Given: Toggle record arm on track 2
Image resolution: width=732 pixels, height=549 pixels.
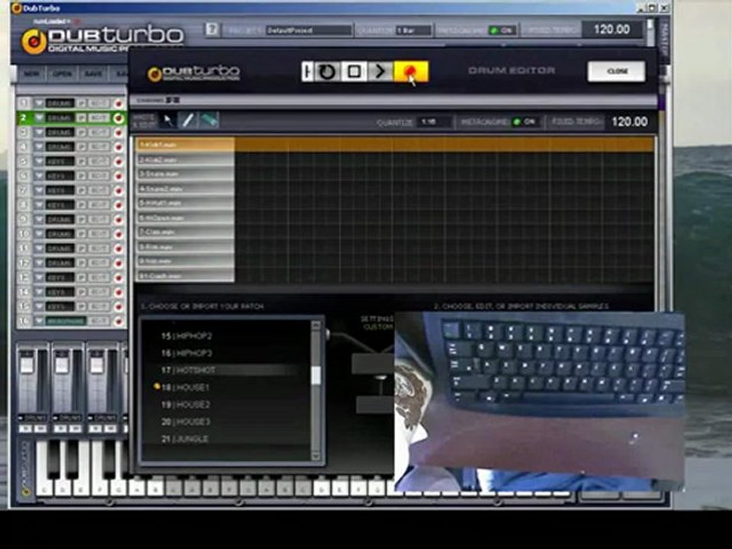Looking at the screenshot, I should coord(119,118).
